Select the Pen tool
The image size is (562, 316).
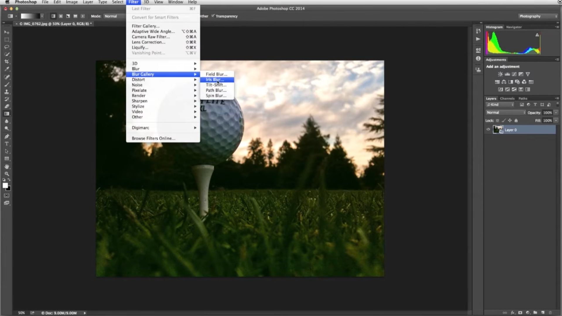pos(7,136)
